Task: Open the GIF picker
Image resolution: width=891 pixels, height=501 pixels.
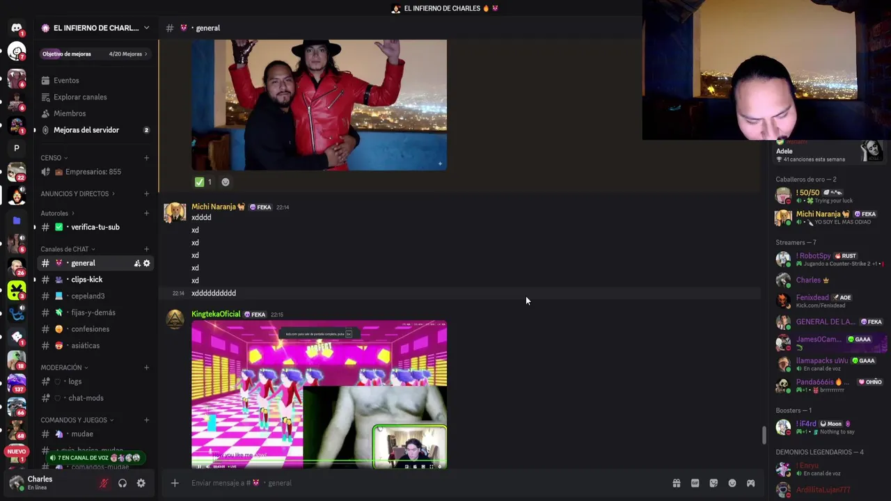Action: (695, 483)
